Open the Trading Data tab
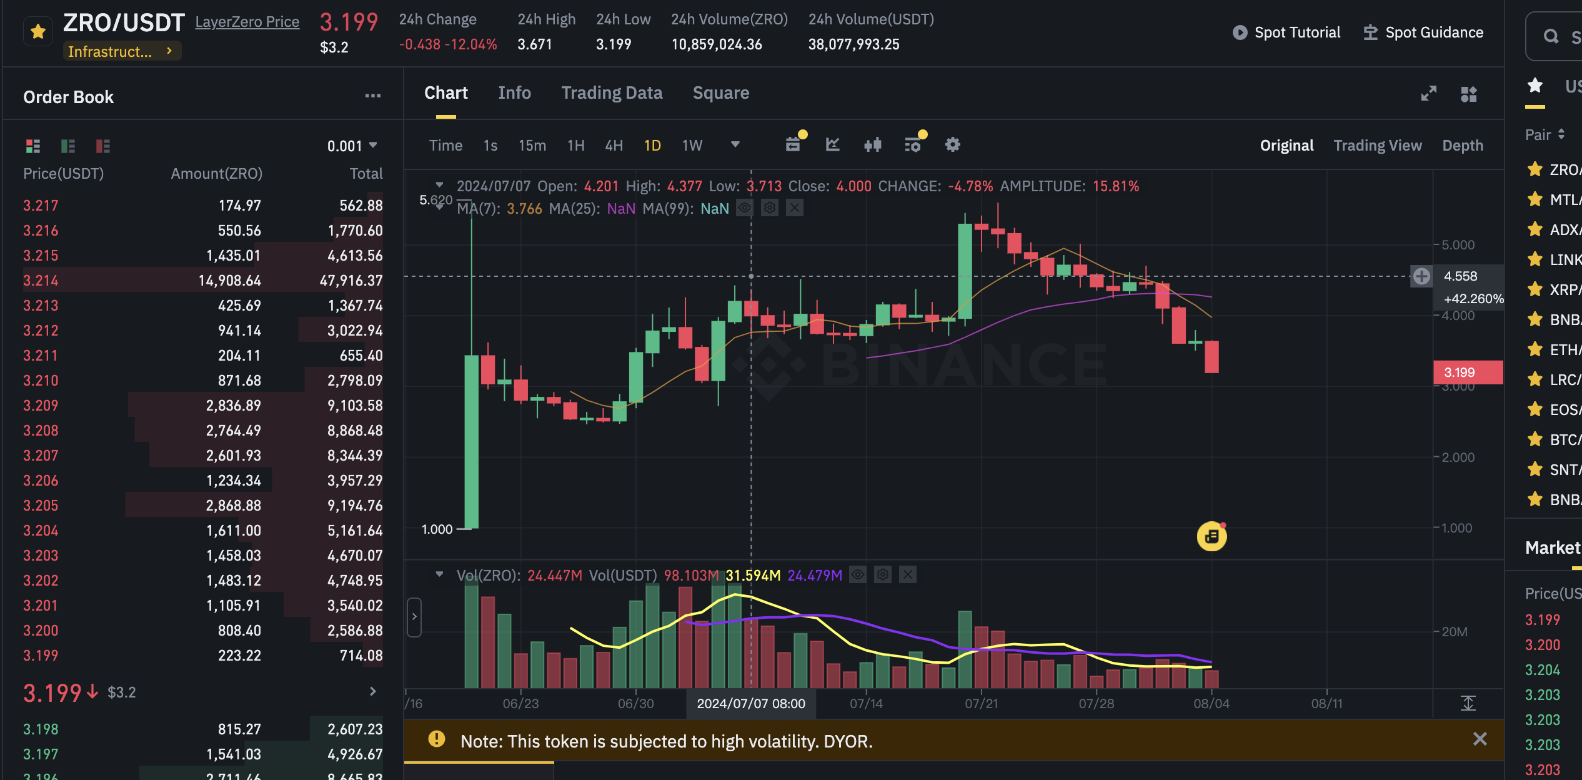Viewport: 1582px width, 780px height. [612, 93]
